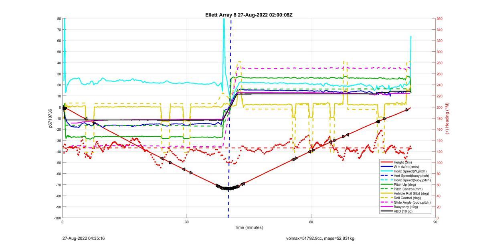Select 'Vert Speed(buoy,pitch)' in the legend
The height and width of the screenshot is (245, 481).
(x=412, y=176)
